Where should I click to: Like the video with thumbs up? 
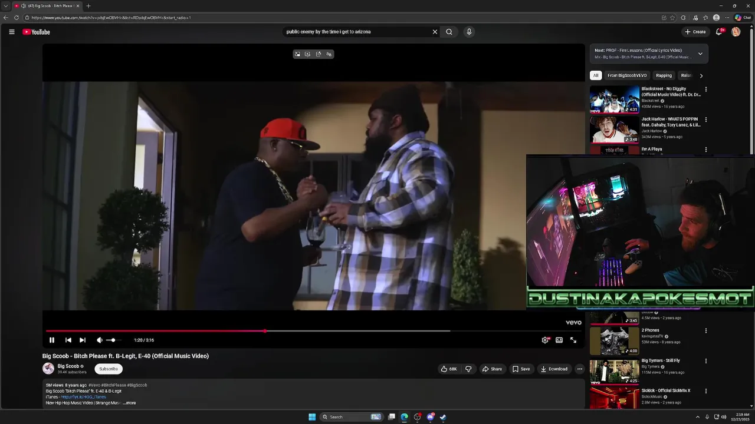click(449, 369)
